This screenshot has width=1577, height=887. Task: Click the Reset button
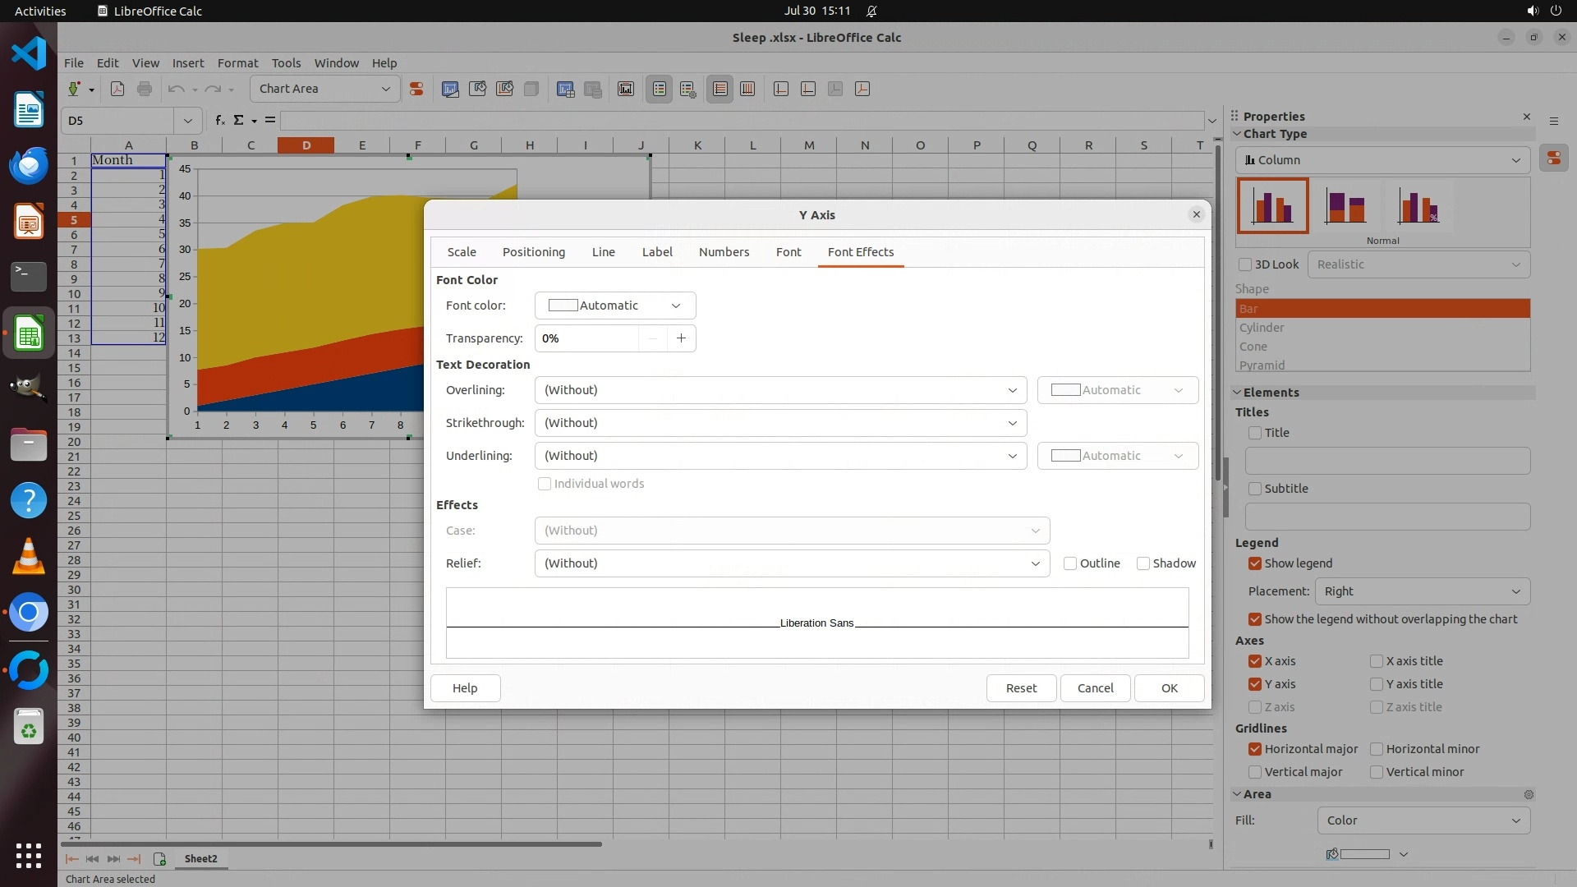[x=1021, y=688]
